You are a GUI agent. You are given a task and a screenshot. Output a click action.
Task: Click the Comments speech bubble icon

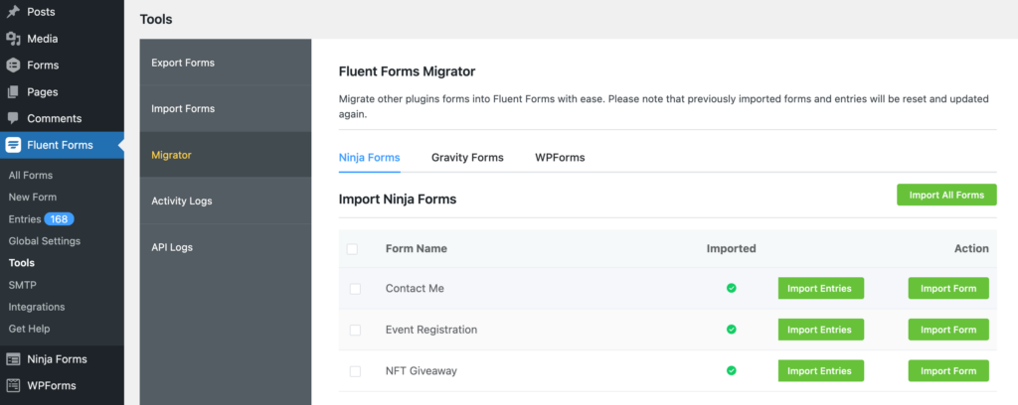pos(13,118)
